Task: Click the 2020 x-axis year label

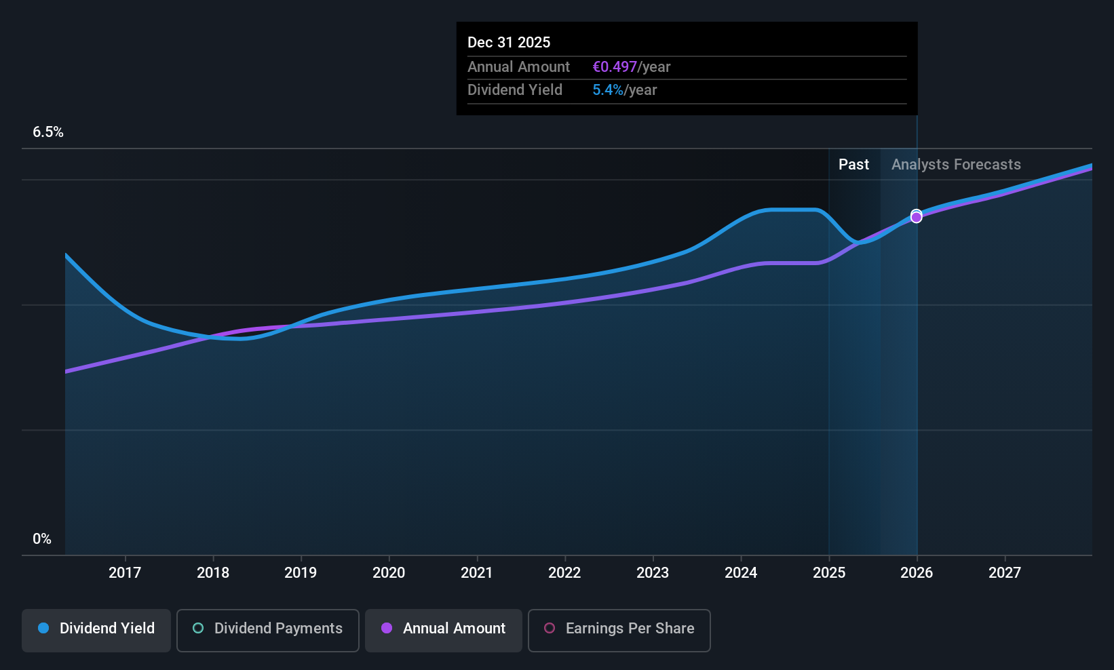Action: 389,573
